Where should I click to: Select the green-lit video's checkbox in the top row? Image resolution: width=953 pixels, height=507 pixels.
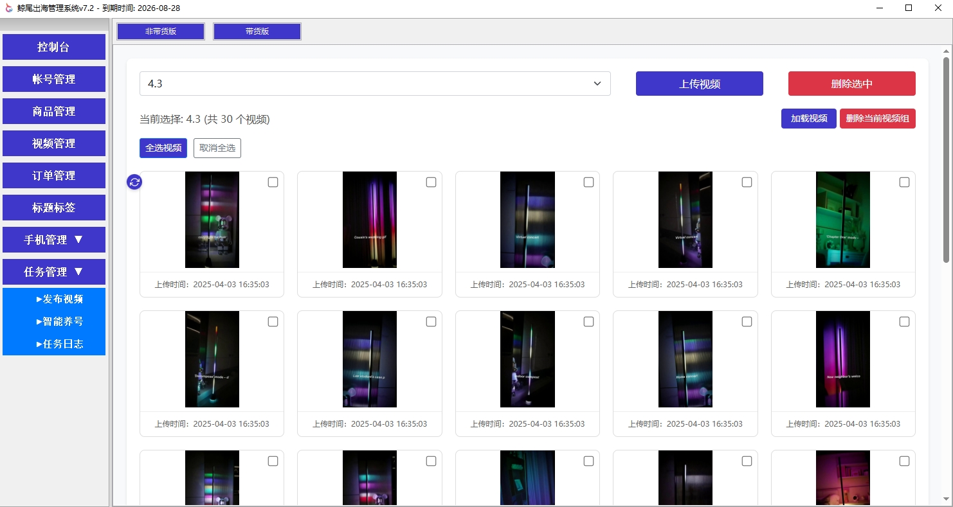click(904, 182)
